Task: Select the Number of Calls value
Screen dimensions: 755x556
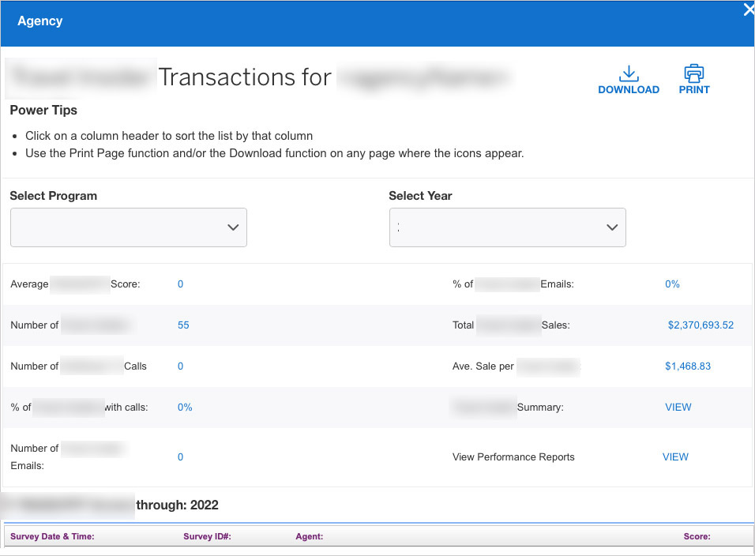Action: click(x=180, y=366)
